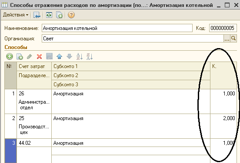Open organization selection with ellipsis button
This screenshot has width=240, height=163.
227,39
